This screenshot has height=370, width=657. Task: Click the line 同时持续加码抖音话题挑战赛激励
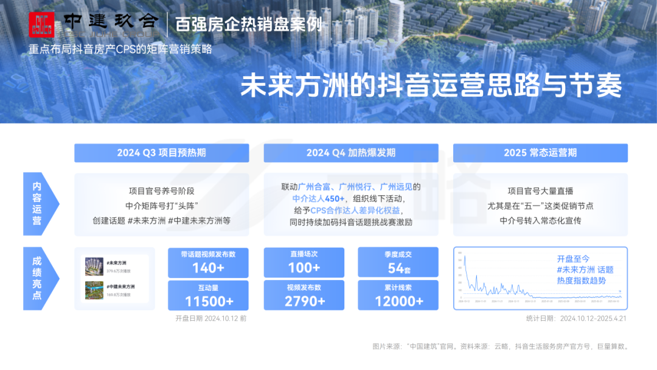(351, 222)
